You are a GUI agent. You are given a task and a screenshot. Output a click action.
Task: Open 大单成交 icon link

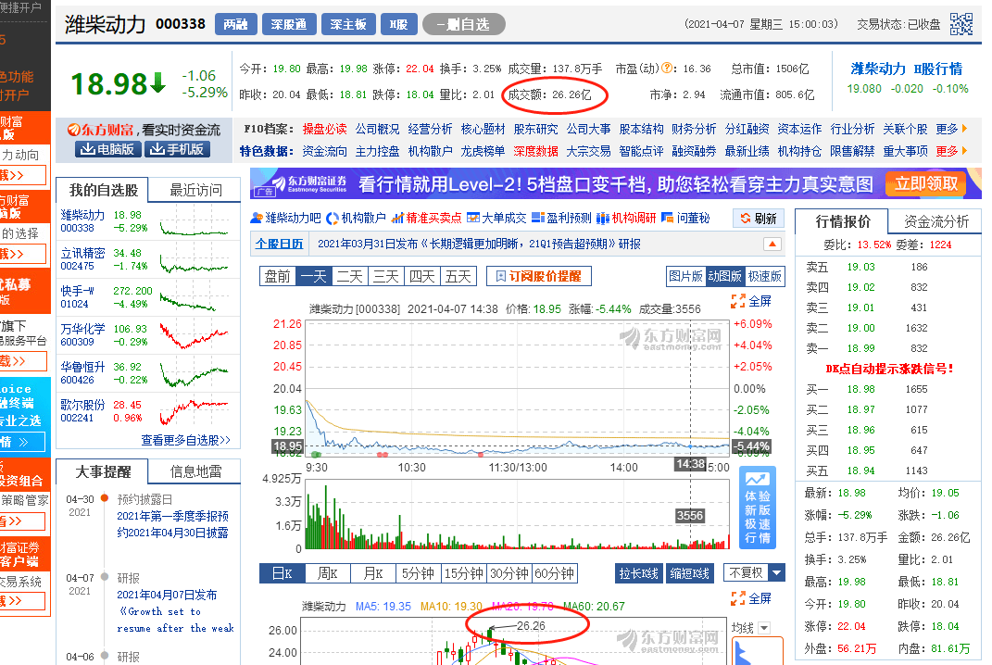(x=496, y=219)
